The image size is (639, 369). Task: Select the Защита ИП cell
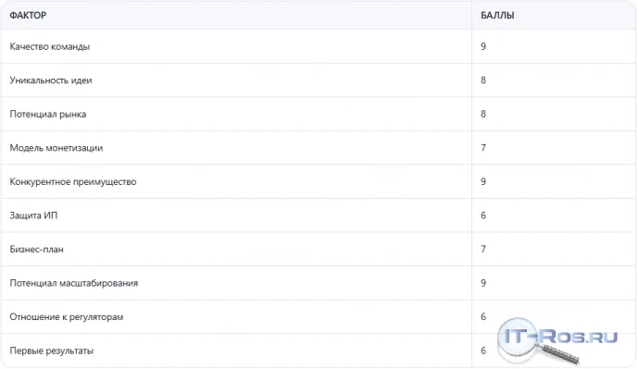click(x=236, y=215)
